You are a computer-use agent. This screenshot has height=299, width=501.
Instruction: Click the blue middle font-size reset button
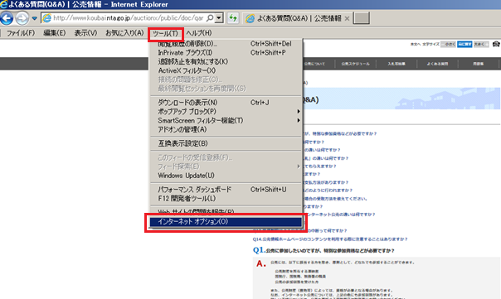coord(465,45)
